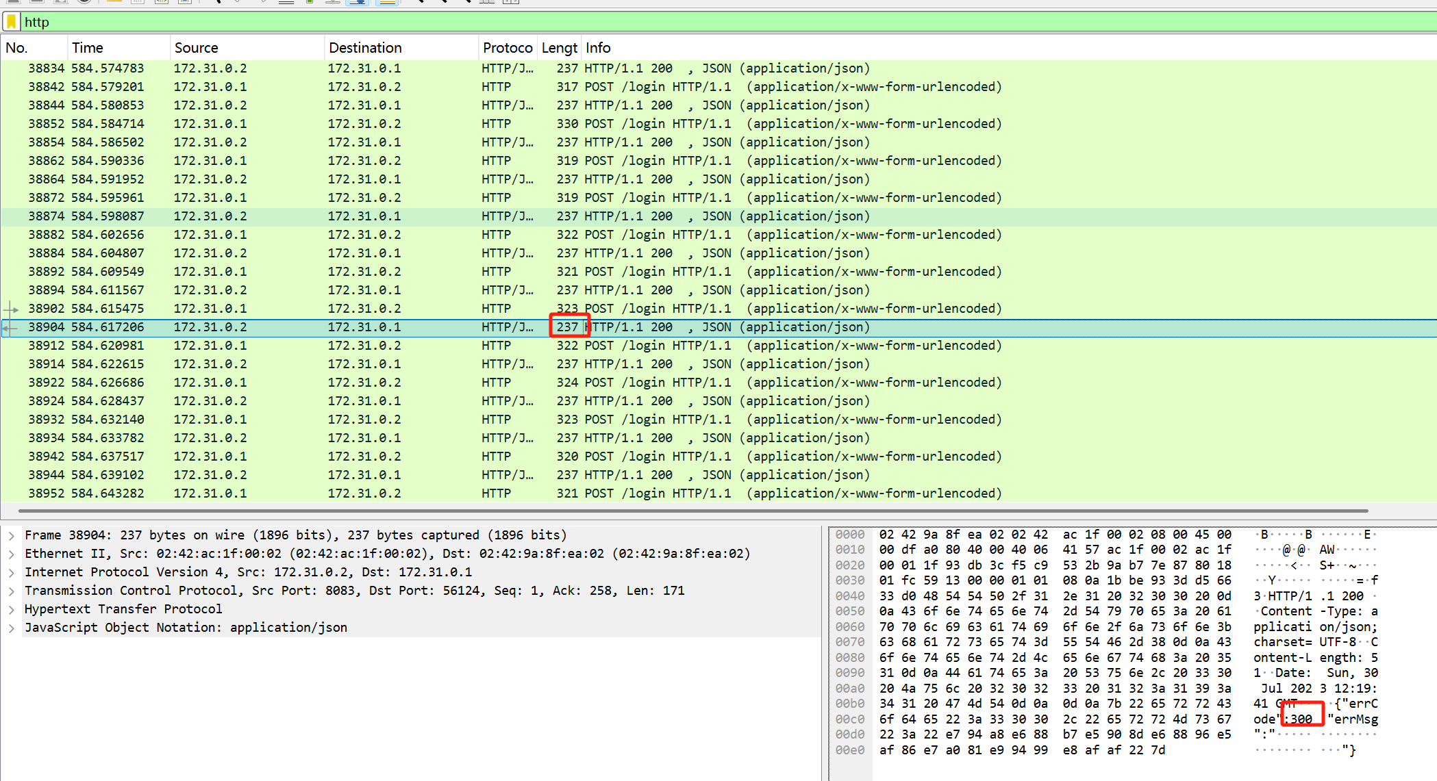1437x781 pixels.
Task: Expand Hypertext Transfer Protocol section
Action: pyautogui.click(x=12, y=609)
